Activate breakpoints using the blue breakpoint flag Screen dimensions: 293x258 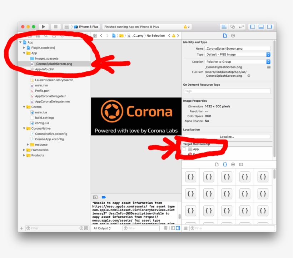pos(103,197)
